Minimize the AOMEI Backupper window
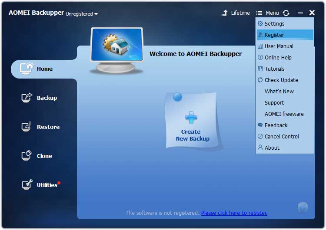This screenshot has height=230, width=326. click(300, 13)
